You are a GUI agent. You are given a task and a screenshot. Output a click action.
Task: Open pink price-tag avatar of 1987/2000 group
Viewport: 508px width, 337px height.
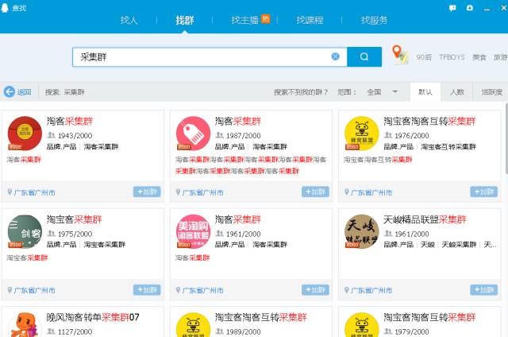point(193,134)
